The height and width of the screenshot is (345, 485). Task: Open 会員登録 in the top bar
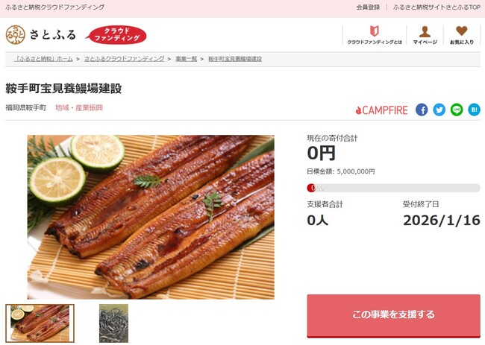click(368, 7)
